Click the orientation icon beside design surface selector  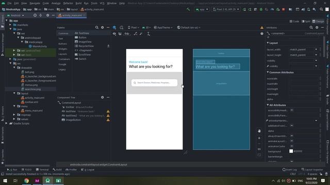tap(122, 27)
